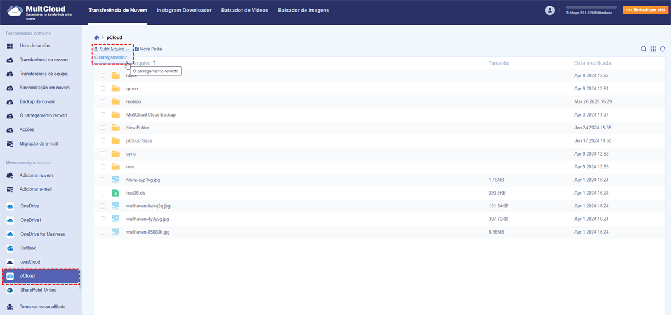Screen dimensions: 671x315
Task: Check the pCloud Save checkbox
Action: (x=103, y=140)
